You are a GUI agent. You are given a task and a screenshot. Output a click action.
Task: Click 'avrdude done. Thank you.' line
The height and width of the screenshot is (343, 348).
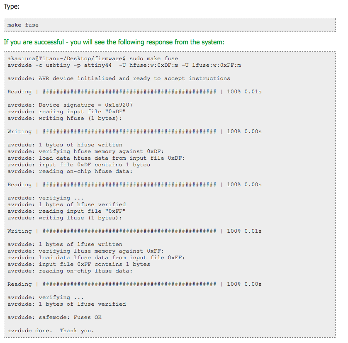[51, 331]
